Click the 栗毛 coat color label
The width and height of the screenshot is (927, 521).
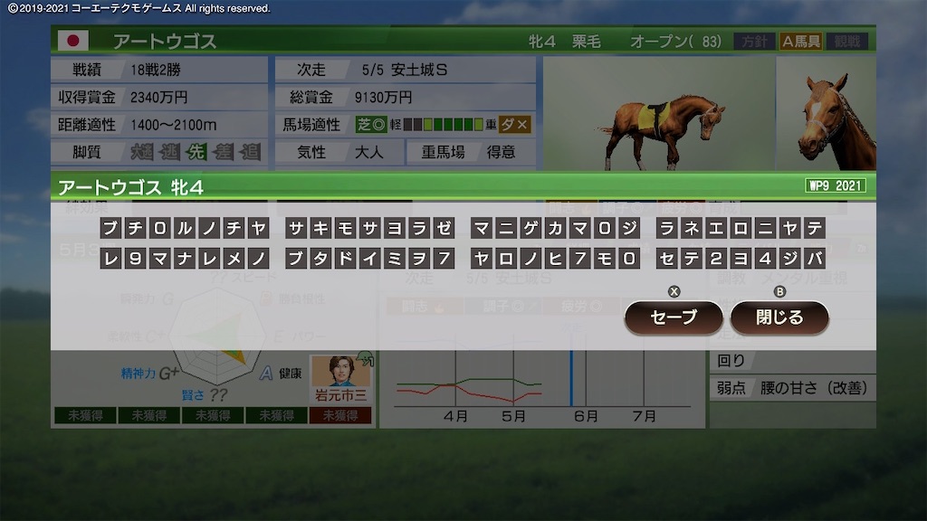pyautogui.click(x=587, y=42)
